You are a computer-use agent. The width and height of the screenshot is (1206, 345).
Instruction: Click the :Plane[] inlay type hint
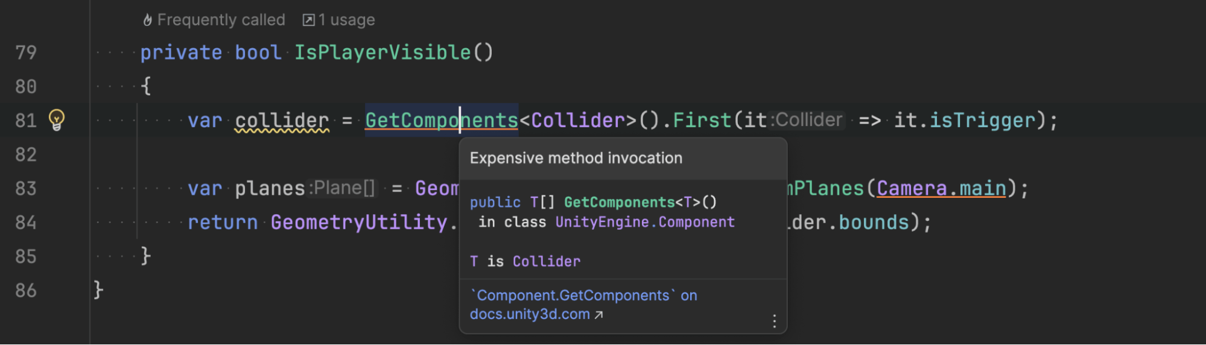tap(342, 188)
